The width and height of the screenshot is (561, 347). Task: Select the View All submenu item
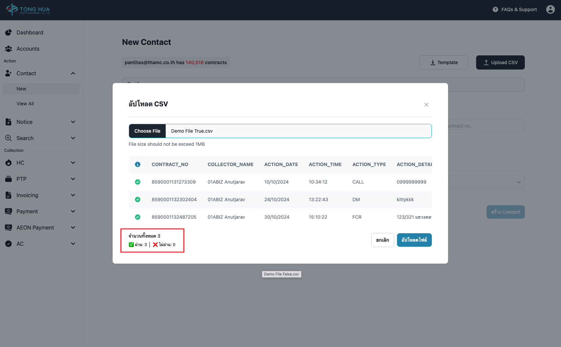[41, 104]
